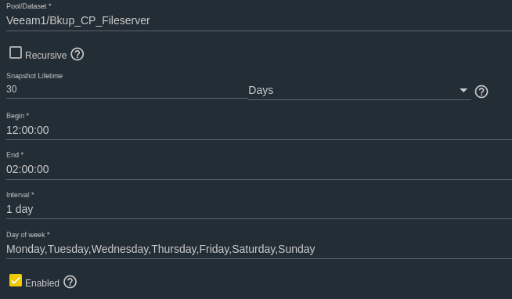The width and height of the screenshot is (512, 299).
Task: Focus the Pool/Dataset field Veeam1/Bkup_CP_Fileserver
Action: (259, 20)
